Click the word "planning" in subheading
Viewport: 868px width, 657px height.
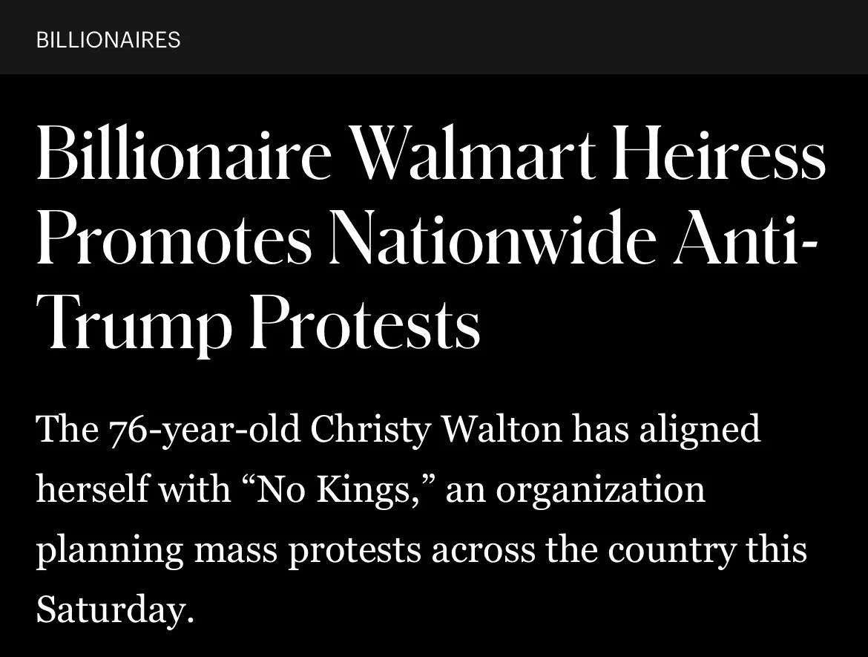click(x=110, y=551)
